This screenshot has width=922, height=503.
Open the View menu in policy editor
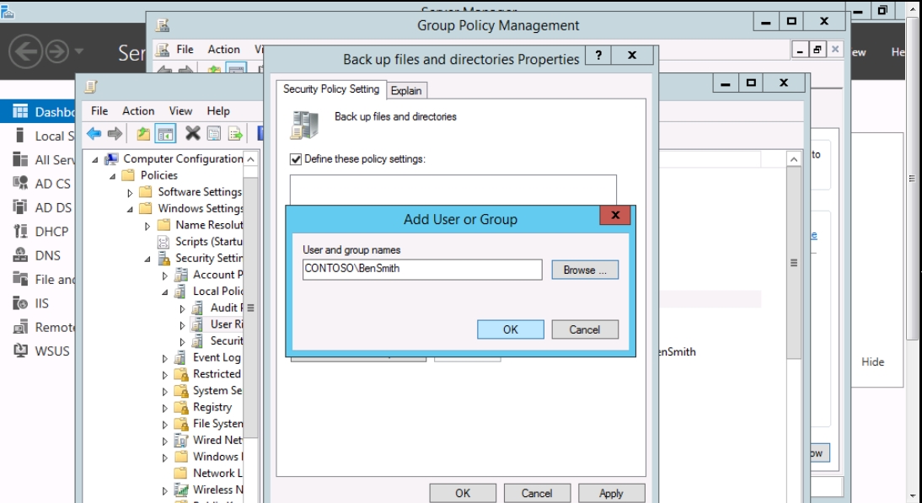pyautogui.click(x=180, y=110)
